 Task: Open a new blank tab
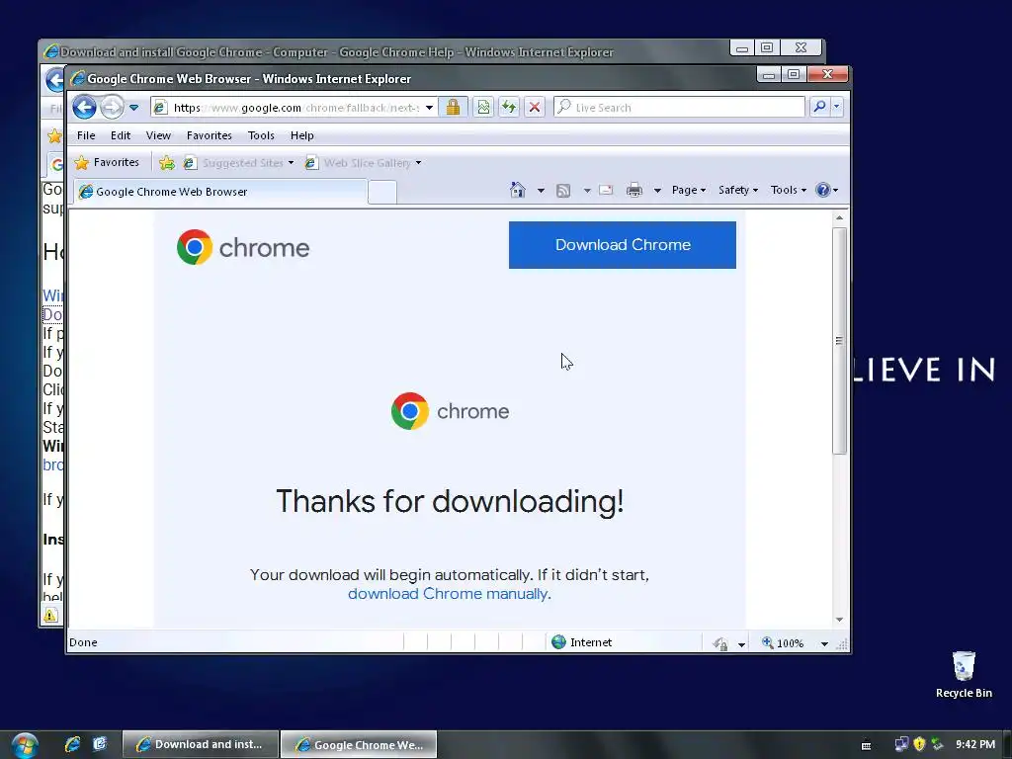click(x=382, y=193)
